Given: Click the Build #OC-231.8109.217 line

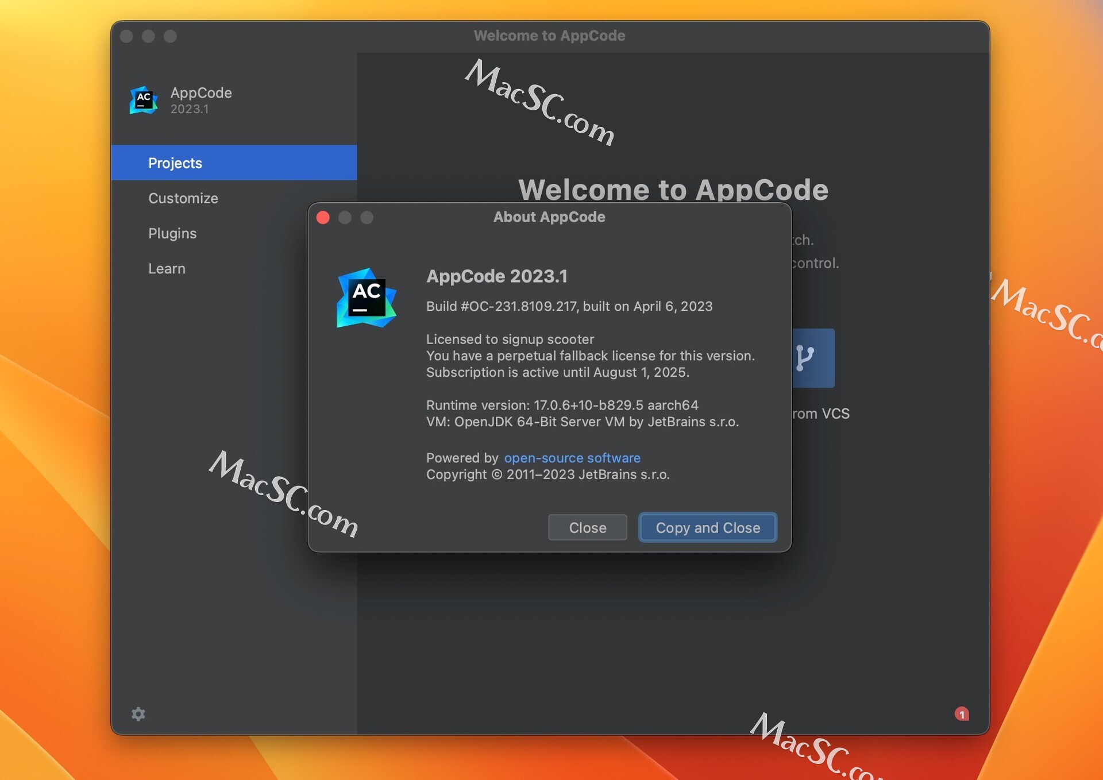Looking at the screenshot, I should click(x=569, y=306).
